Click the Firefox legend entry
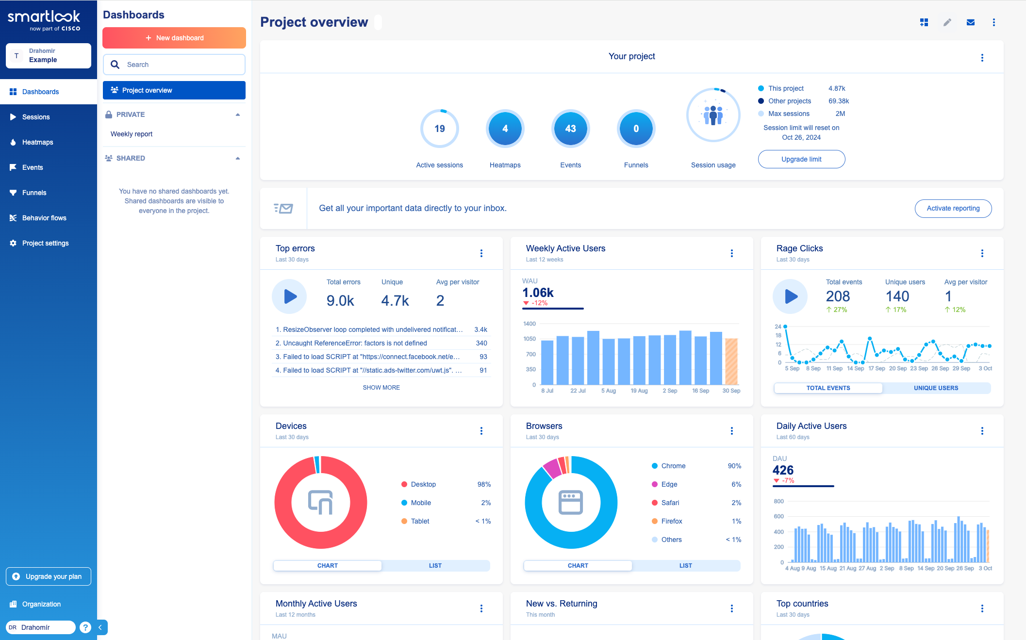 click(696, 521)
